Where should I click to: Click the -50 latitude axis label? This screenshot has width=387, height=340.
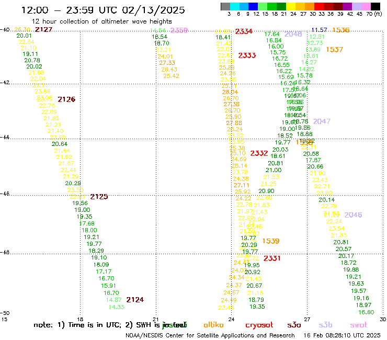(x=4, y=313)
